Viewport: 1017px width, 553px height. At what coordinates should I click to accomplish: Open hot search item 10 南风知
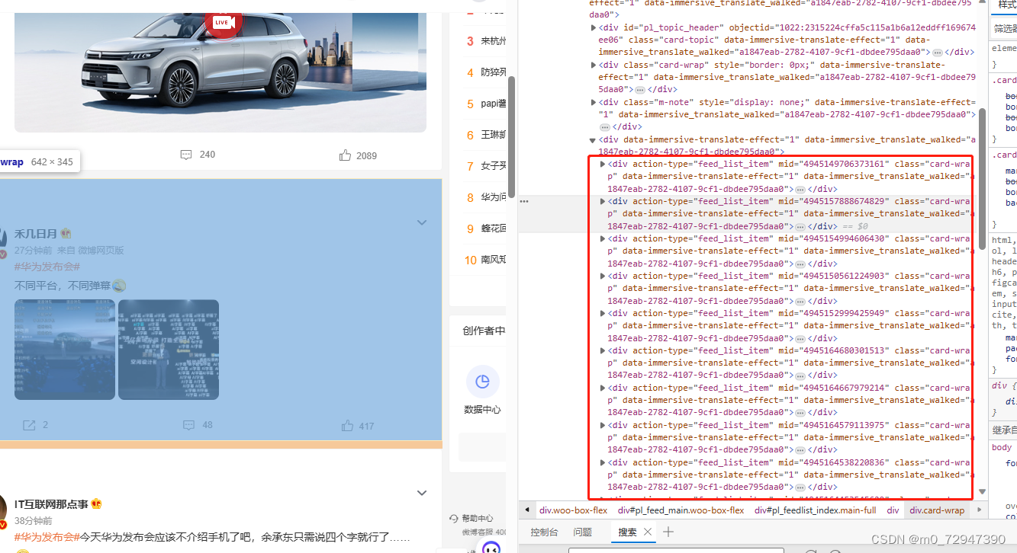pyautogui.click(x=494, y=260)
